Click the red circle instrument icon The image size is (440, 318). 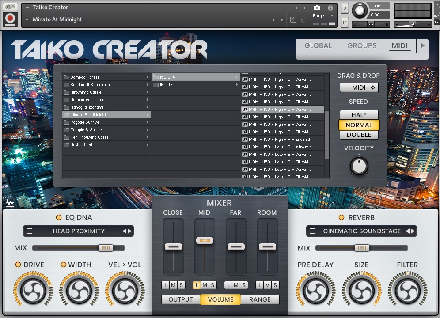coord(10,19)
